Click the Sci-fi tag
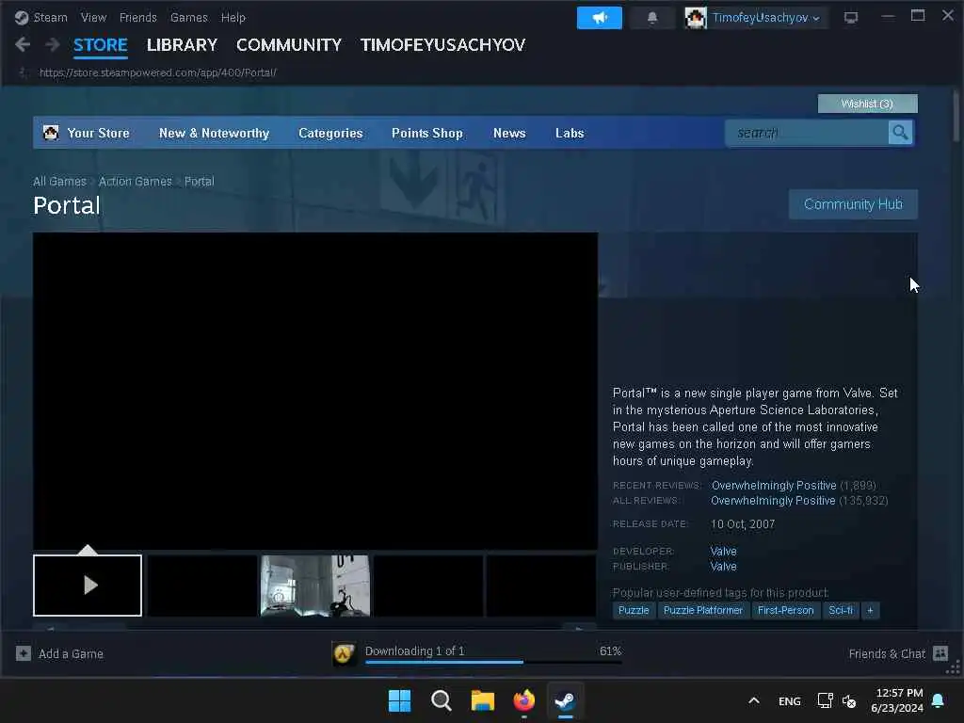Viewport: 964px width, 723px height. [x=841, y=610]
